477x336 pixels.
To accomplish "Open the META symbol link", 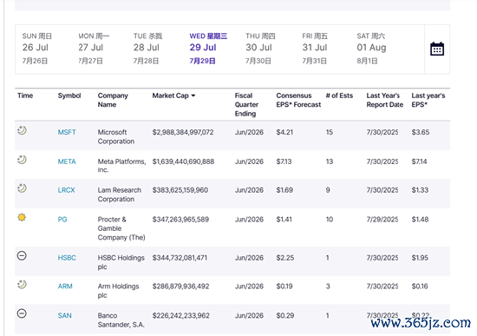I will tap(67, 161).
